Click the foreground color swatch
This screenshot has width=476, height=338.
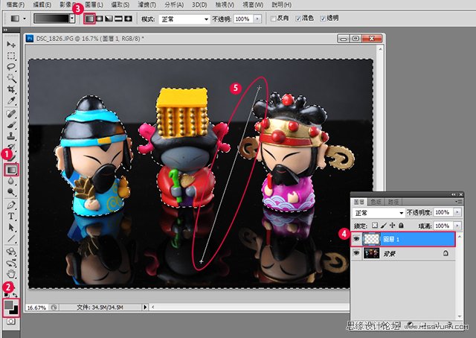click(x=10, y=304)
